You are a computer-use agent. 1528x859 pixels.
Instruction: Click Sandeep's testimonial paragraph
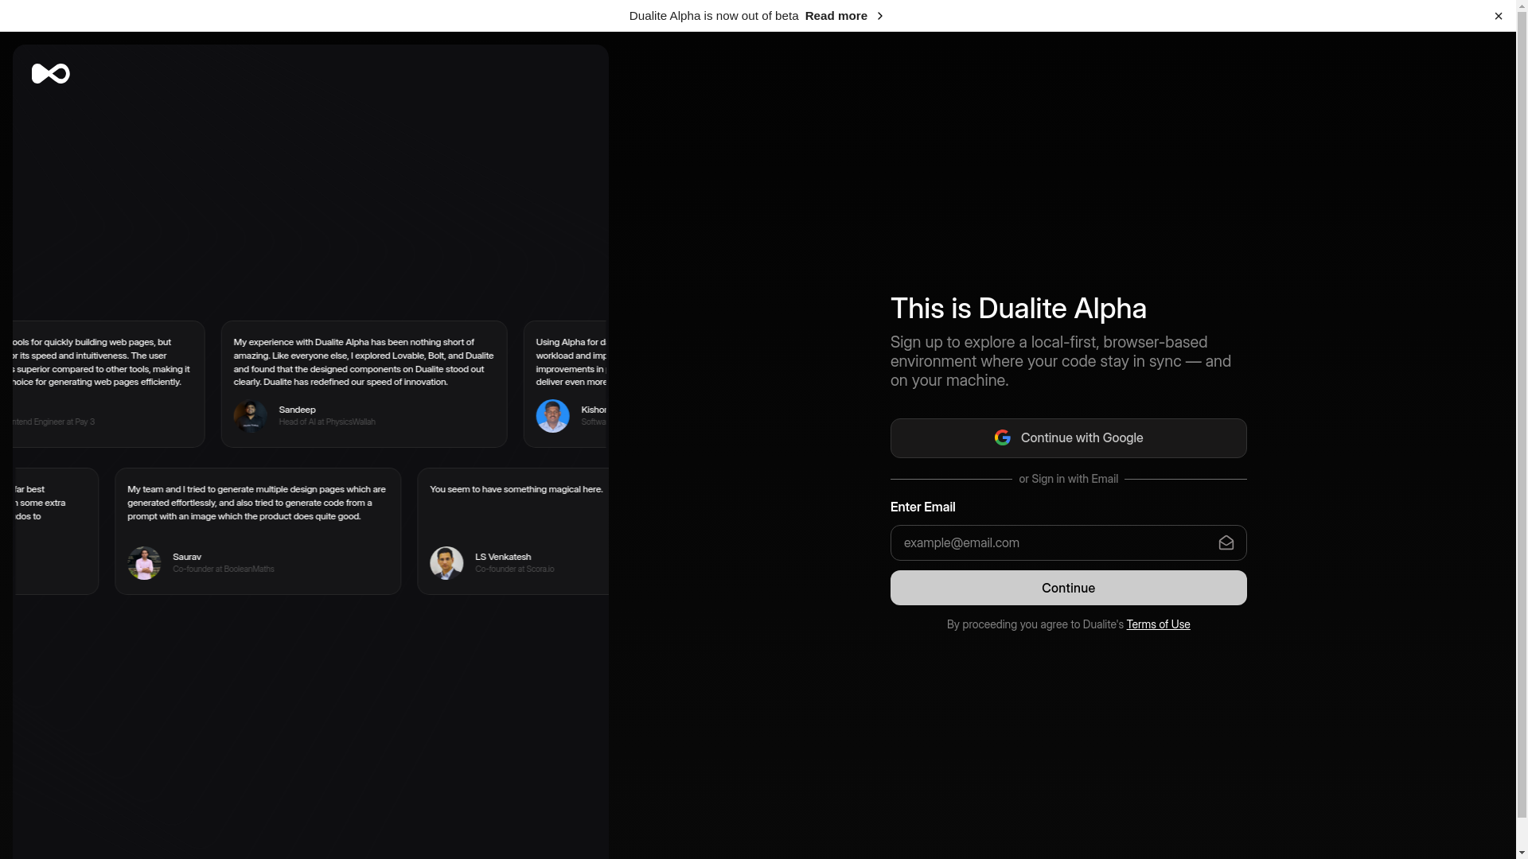coord(364,362)
